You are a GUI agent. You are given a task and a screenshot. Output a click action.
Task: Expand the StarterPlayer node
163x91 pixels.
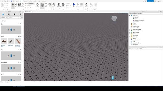pyautogui.click(x=130, y=37)
